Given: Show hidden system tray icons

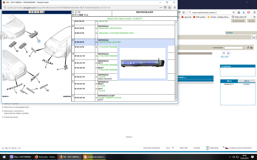Looking at the screenshot, I should pos(230,157).
